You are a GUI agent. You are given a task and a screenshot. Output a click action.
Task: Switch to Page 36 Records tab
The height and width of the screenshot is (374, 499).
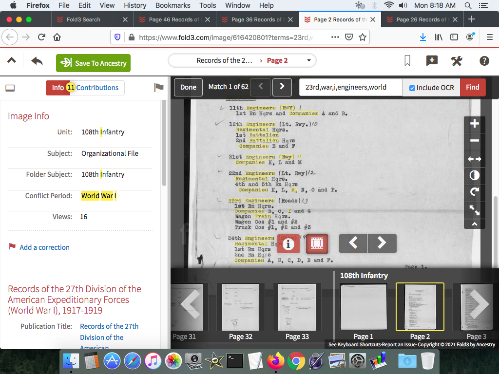[x=256, y=19]
